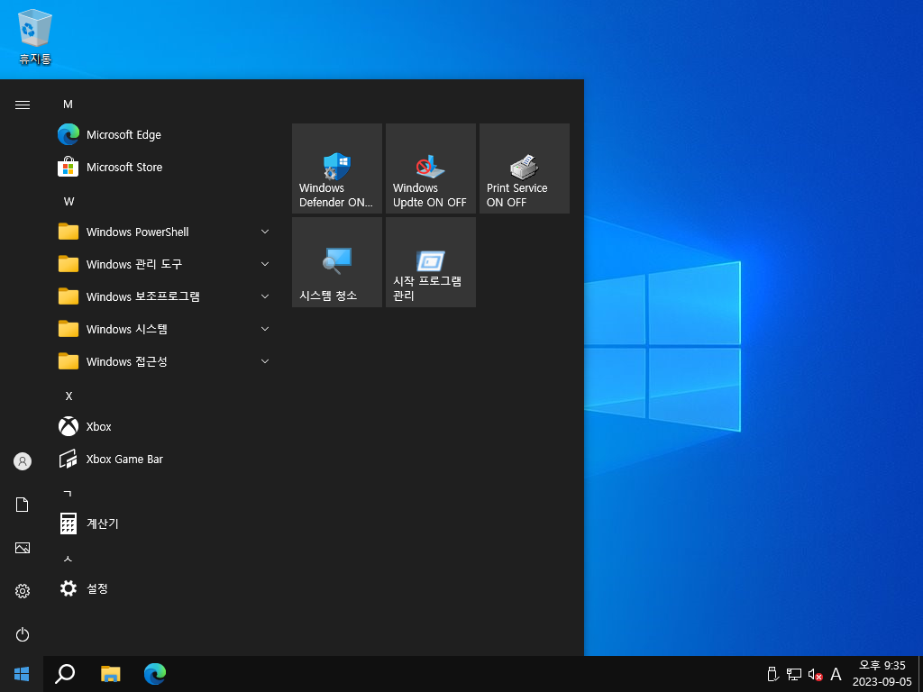Click the X letter header in app list
Screen dimensions: 923x692
click(69, 396)
